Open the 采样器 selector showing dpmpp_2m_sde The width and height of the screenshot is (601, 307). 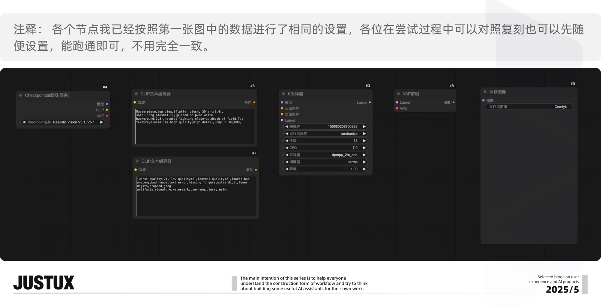point(325,155)
